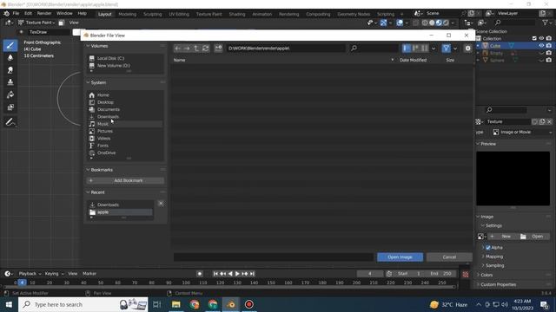Click the Open Image button
The height and width of the screenshot is (312, 556).
[400, 257]
